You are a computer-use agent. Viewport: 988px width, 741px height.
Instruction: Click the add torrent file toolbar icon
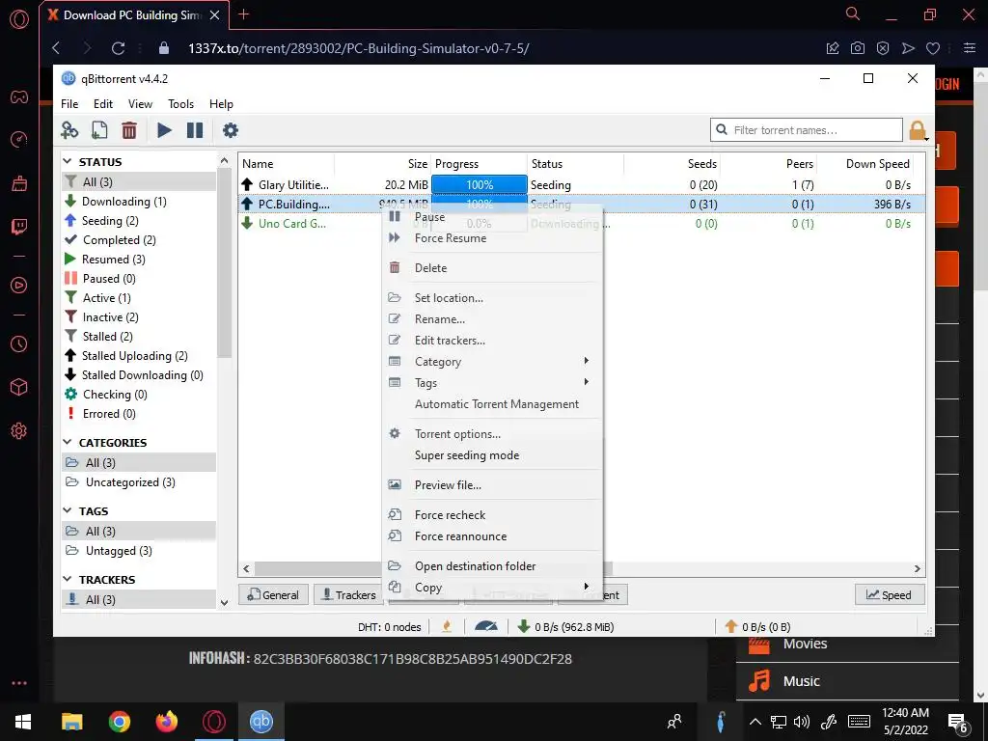[x=99, y=130]
